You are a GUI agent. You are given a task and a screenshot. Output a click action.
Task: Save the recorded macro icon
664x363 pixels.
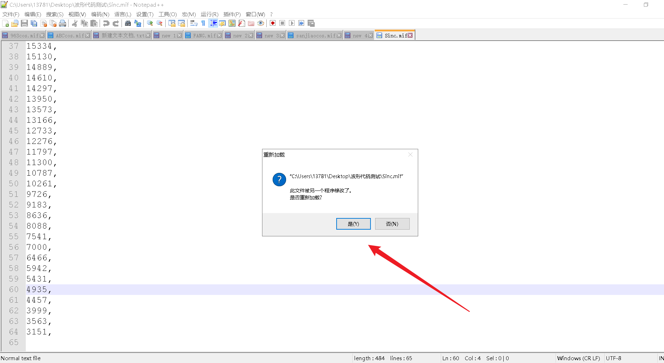coord(311,23)
